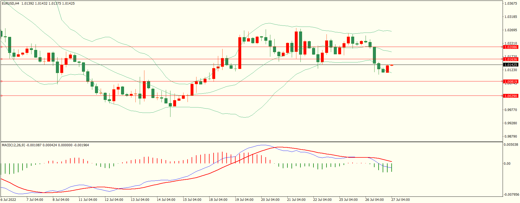This screenshot has height=203, width=520.
Task: Click the red 1.02086 price level label
Action: pos(510,47)
